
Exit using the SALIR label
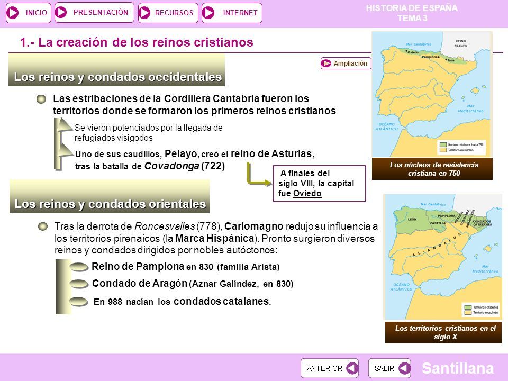384,368
